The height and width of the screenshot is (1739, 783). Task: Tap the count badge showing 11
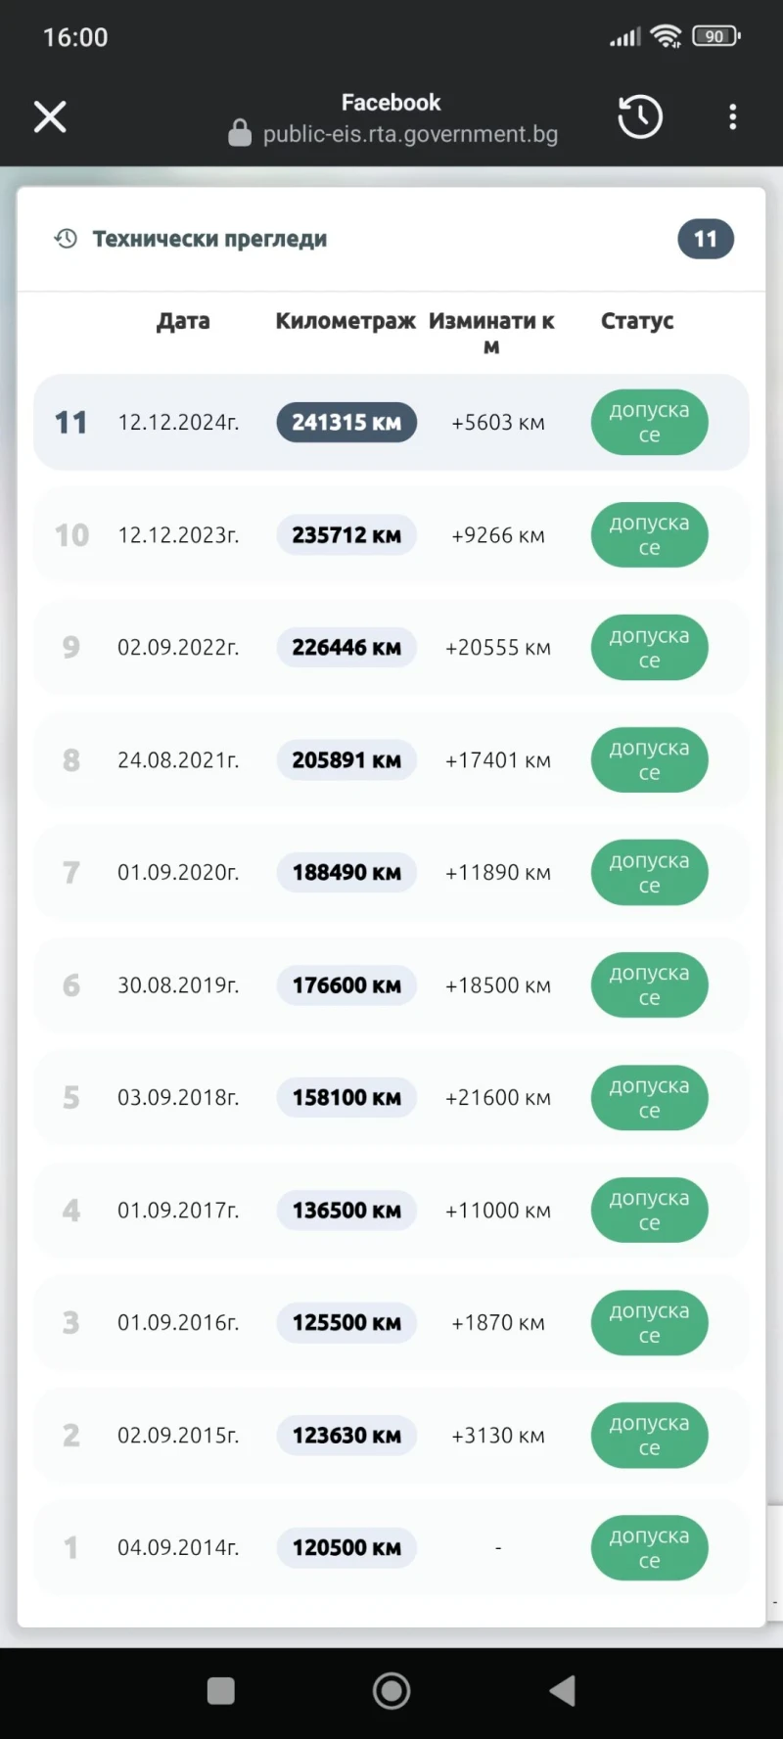click(x=705, y=239)
